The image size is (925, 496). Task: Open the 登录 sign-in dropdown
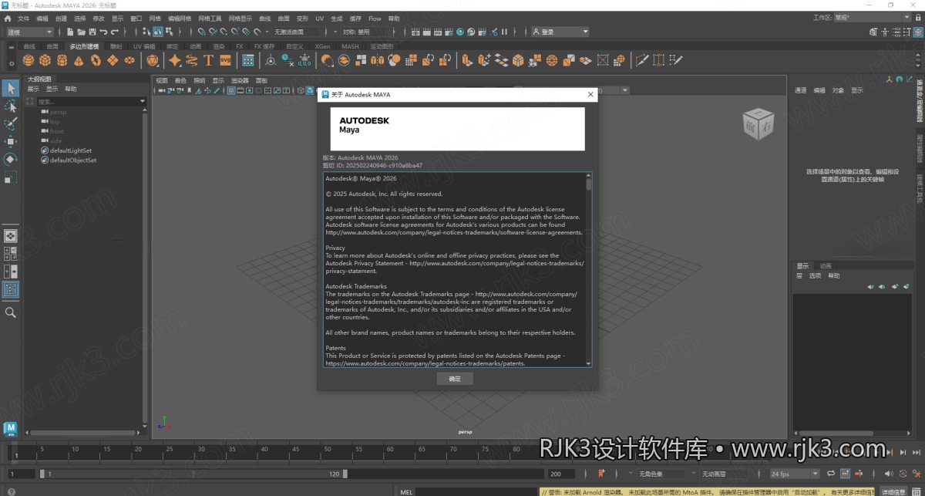coord(560,32)
